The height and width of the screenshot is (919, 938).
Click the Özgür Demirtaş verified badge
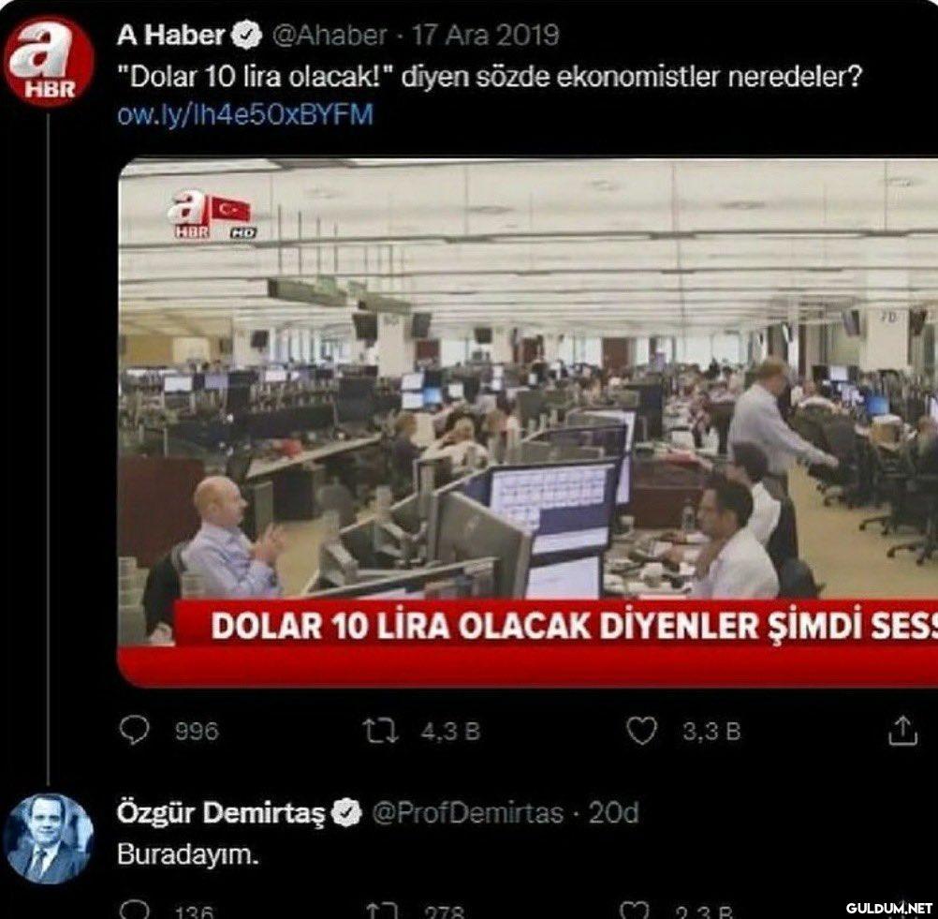[347, 813]
